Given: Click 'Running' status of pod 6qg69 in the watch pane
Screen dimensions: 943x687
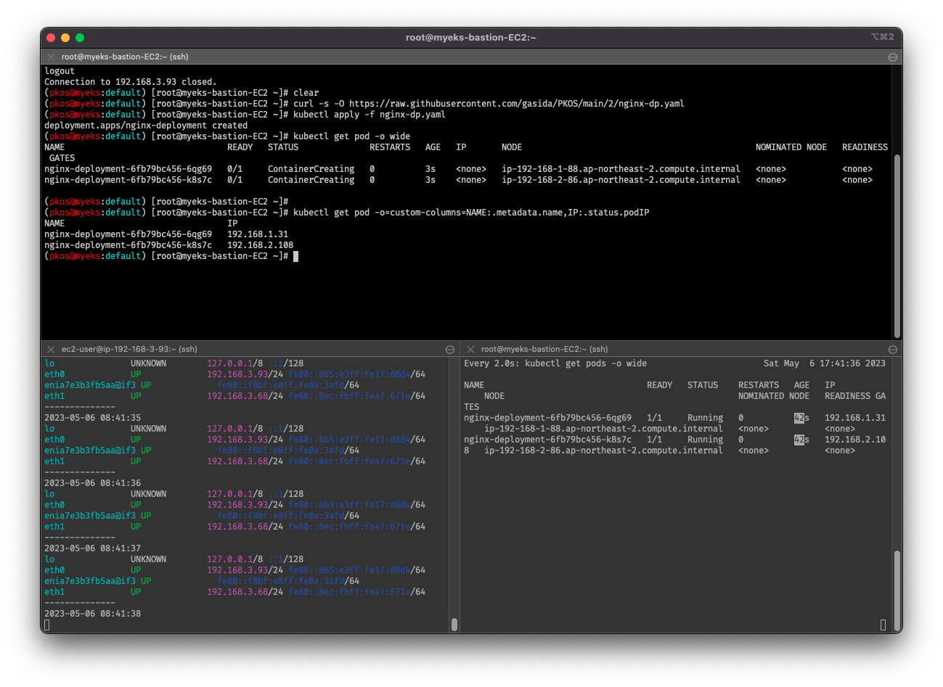Looking at the screenshot, I should tap(705, 418).
